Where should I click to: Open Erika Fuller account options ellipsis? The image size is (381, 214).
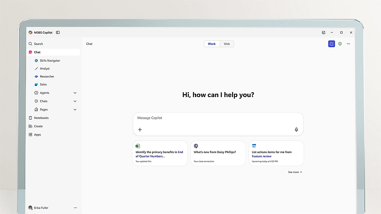tap(75, 208)
